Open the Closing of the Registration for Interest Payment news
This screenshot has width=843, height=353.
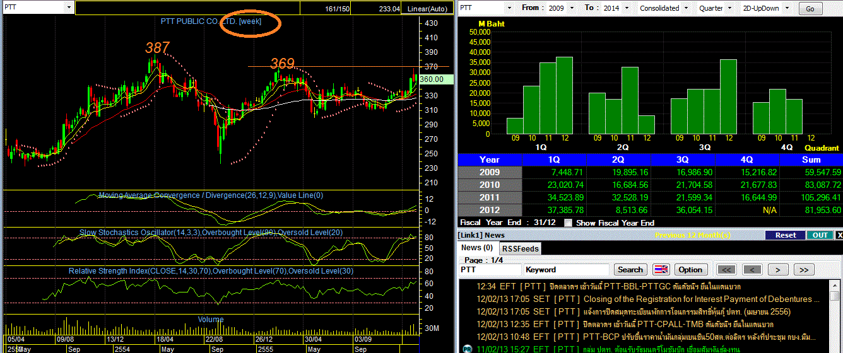[645, 299]
